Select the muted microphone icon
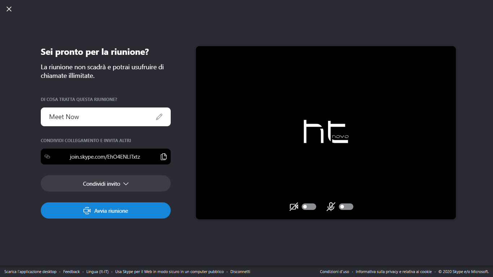This screenshot has height=277, width=493. (331, 206)
